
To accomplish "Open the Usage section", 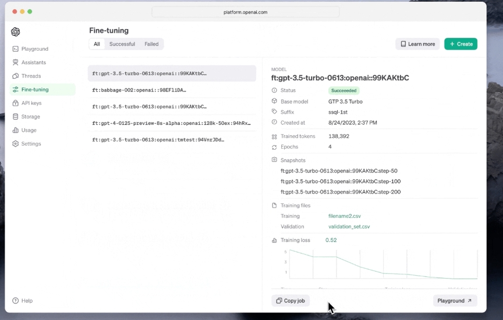I will pos(29,130).
